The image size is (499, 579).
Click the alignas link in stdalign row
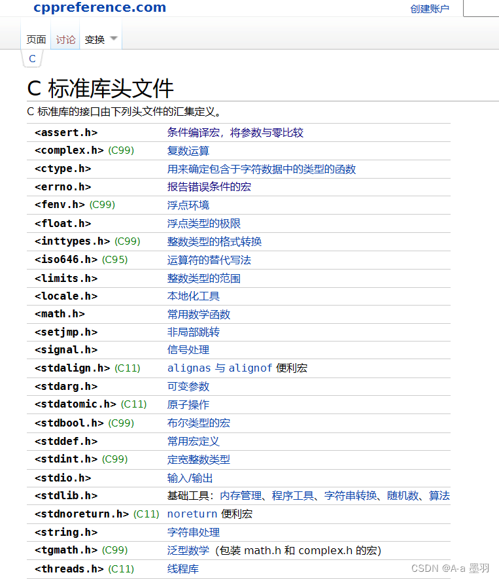pyautogui.click(x=189, y=368)
